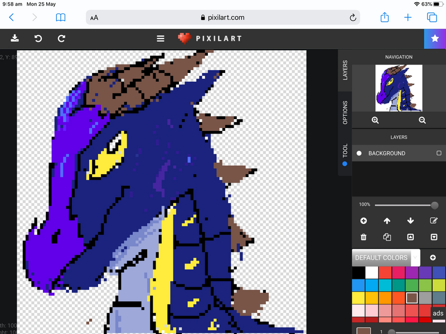Zoom out using navigation magnifier

tap(422, 120)
